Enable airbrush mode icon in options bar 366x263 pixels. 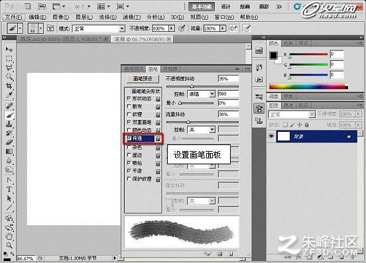(x=233, y=28)
